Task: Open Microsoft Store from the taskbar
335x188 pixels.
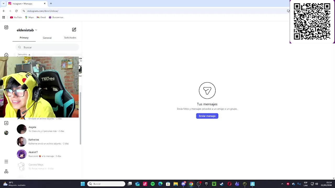Action: coord(168,184)
